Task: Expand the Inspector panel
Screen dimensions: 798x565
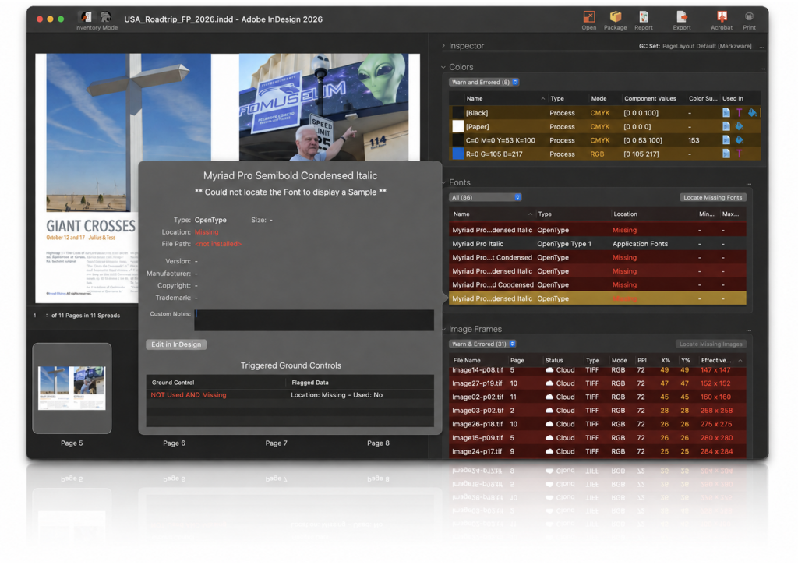Action: (443, 46)
